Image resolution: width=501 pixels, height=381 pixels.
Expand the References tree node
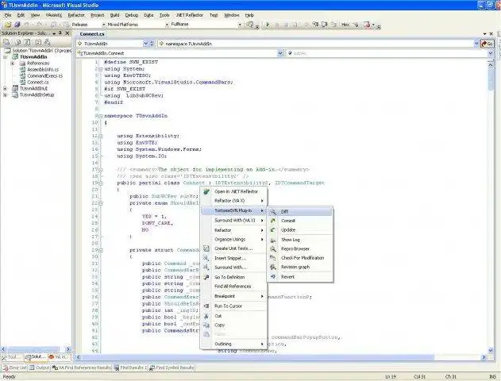[x=13, y=63]
